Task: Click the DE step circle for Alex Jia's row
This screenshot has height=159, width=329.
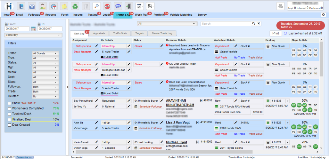Action: tap(294, 127)
